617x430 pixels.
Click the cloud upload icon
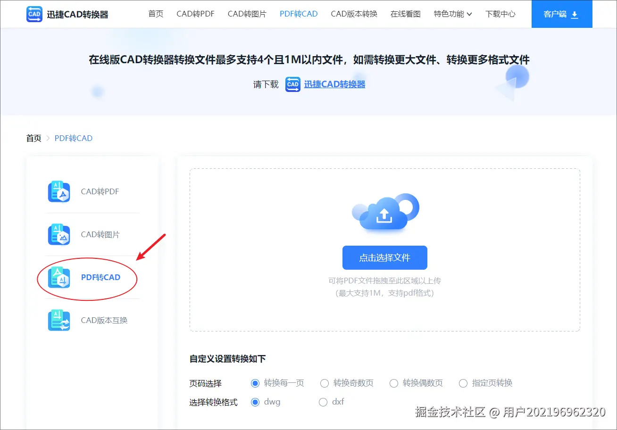pyautogui.click(x=385, y=214)
